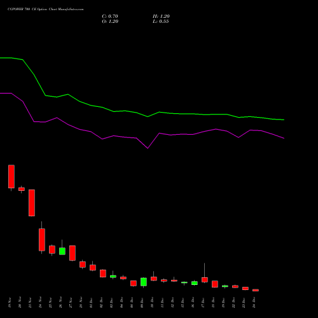The image size is (318, 318).
Task: Click the close value "C: 0.70"
Action: click(110, 17)
